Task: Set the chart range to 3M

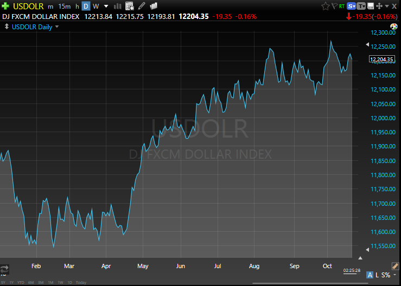Action: click(41, 282)
